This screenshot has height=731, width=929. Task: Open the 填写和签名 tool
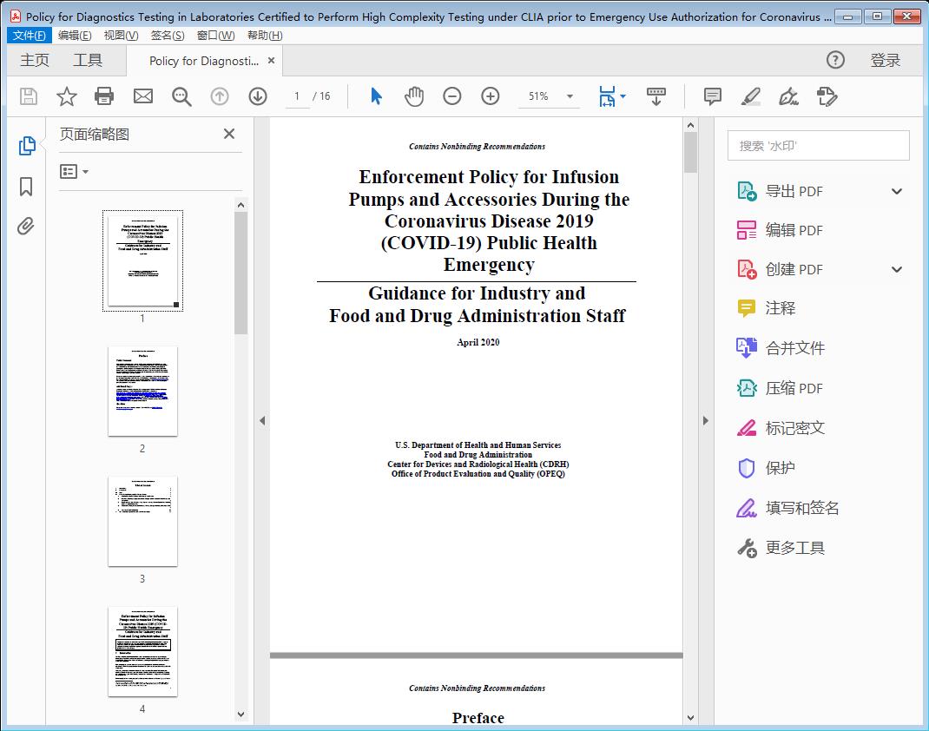pyautogui.click(x=796, y=508)
